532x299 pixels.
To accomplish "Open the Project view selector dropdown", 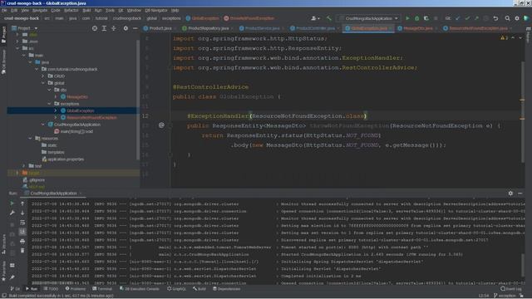I will (x=24, y=28).
